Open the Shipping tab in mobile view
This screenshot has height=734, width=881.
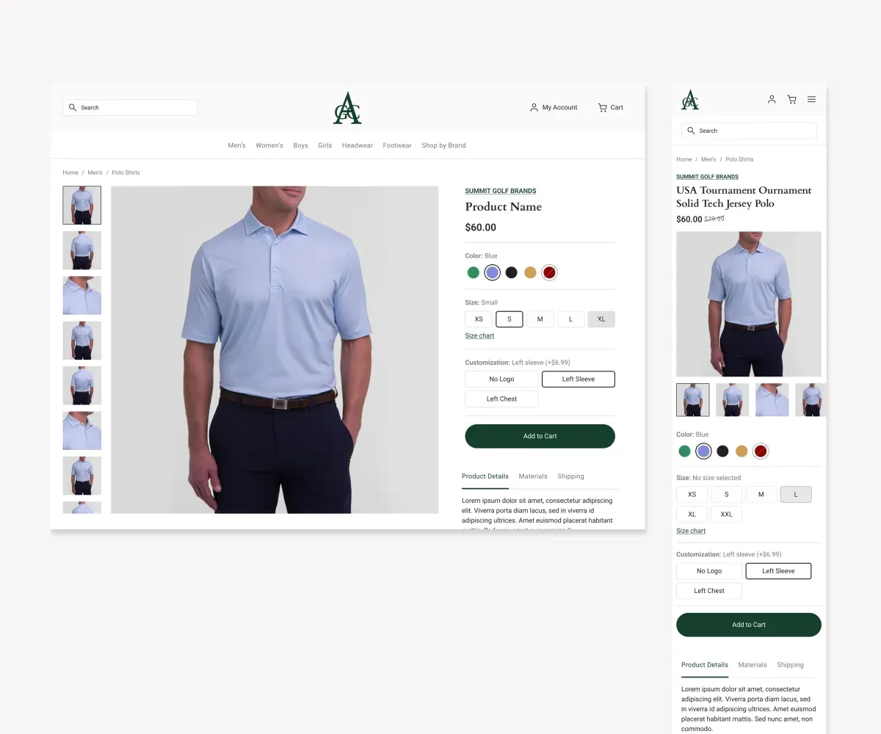[x=790, y=665]
